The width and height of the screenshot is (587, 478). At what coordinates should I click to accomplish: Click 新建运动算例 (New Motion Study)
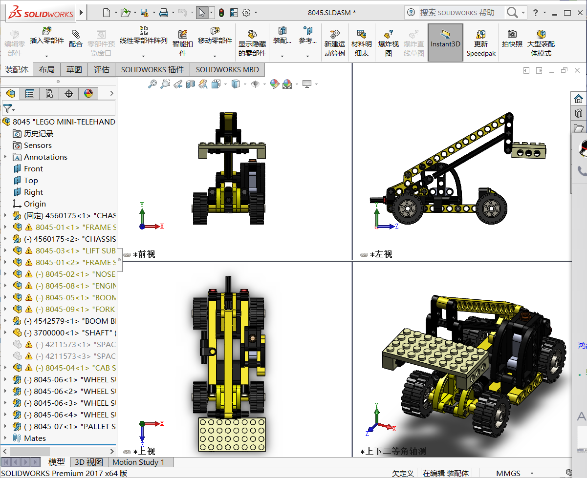335,43
